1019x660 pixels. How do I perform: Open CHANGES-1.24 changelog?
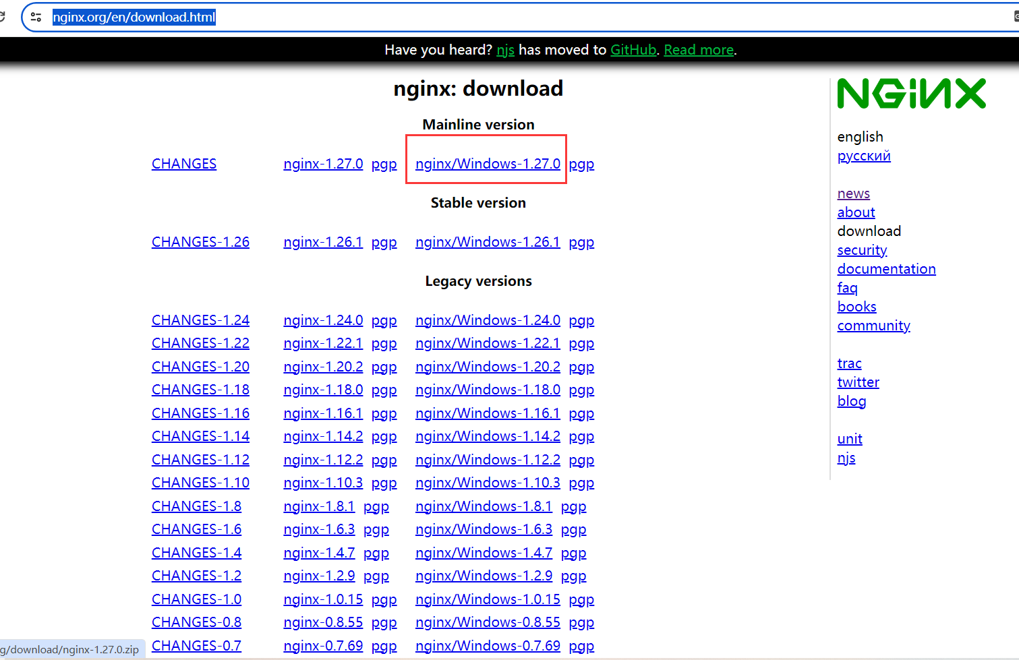point(200,320)
